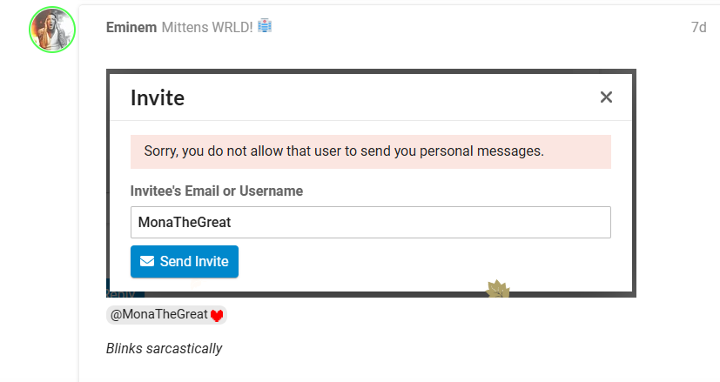
Task: Focus the Invitee's Email or Username field
Action: coord(370,222)
